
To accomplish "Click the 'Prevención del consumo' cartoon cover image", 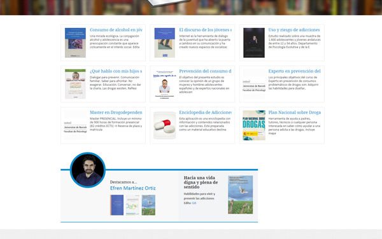I will click(x=165, y=85).
